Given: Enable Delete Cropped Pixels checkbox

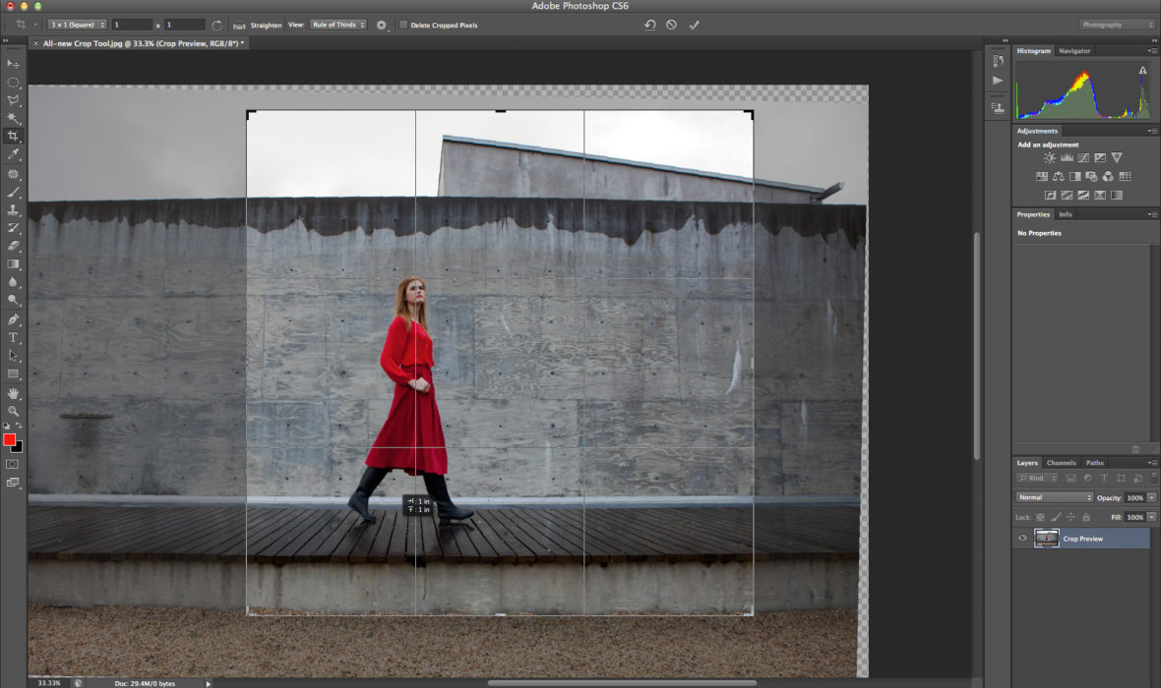Looking at the screenshot, I should click(403, 25).
